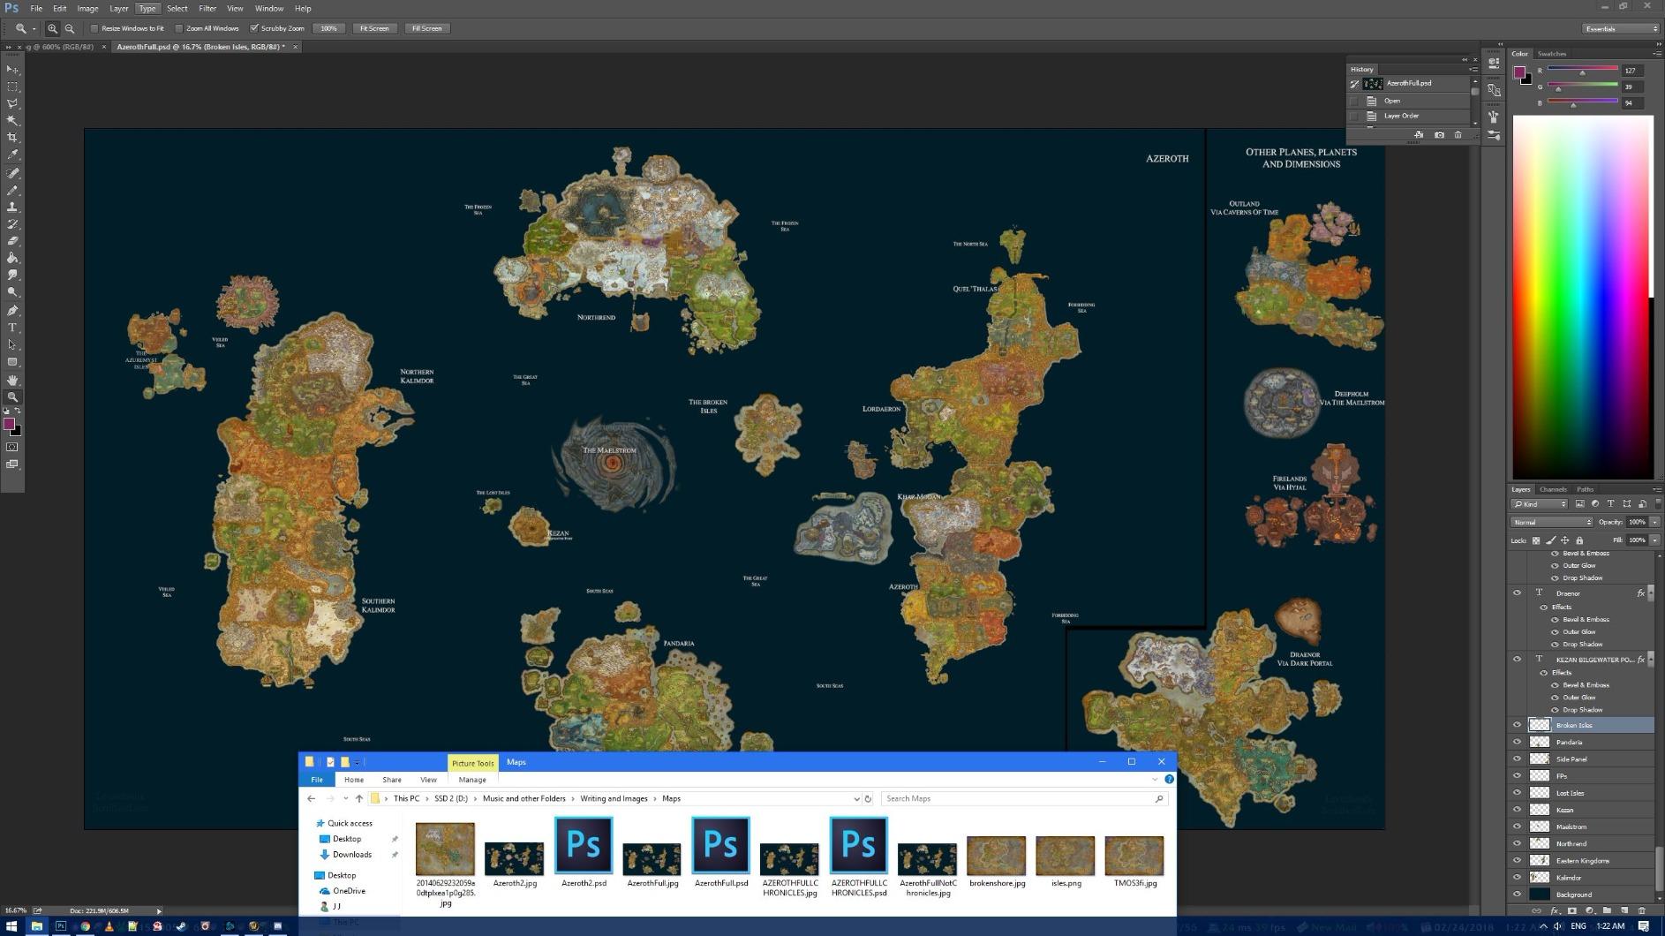The image size is (1665, 936).
Task: Select the Eyedropper tool
Action: pyautogui.click(x=12, y=155)
